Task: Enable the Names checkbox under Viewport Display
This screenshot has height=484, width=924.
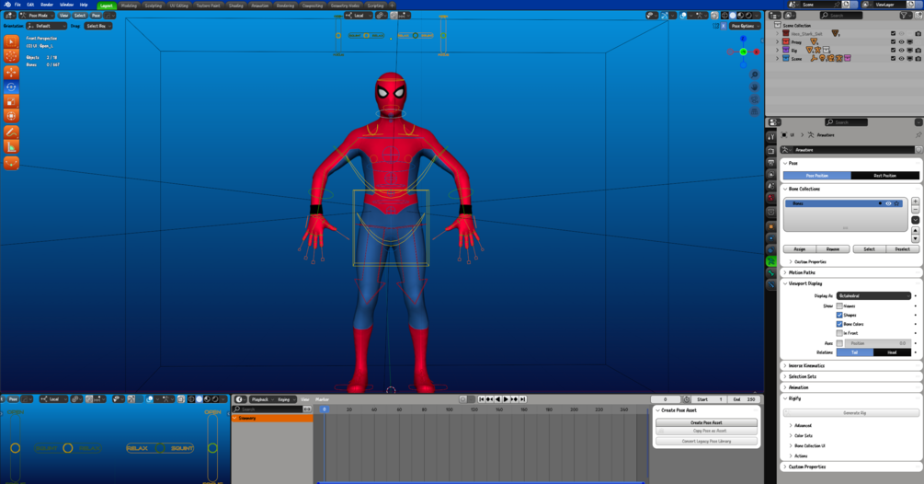Action: point(839,305)
